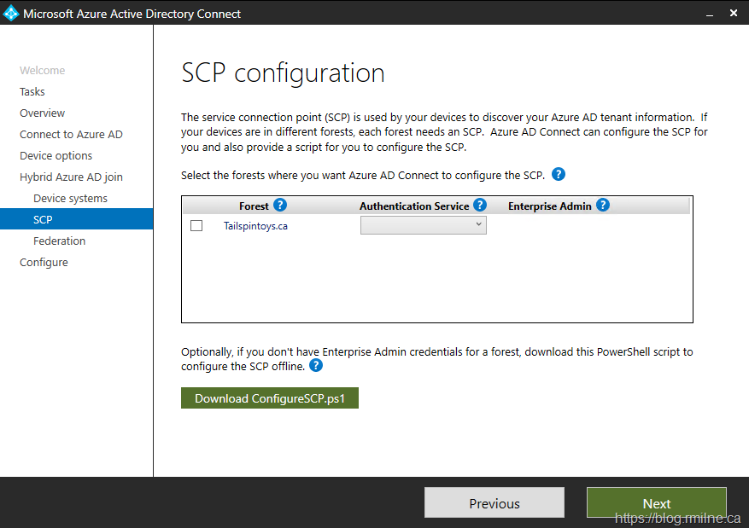Click the Previous button

(494, 503)
